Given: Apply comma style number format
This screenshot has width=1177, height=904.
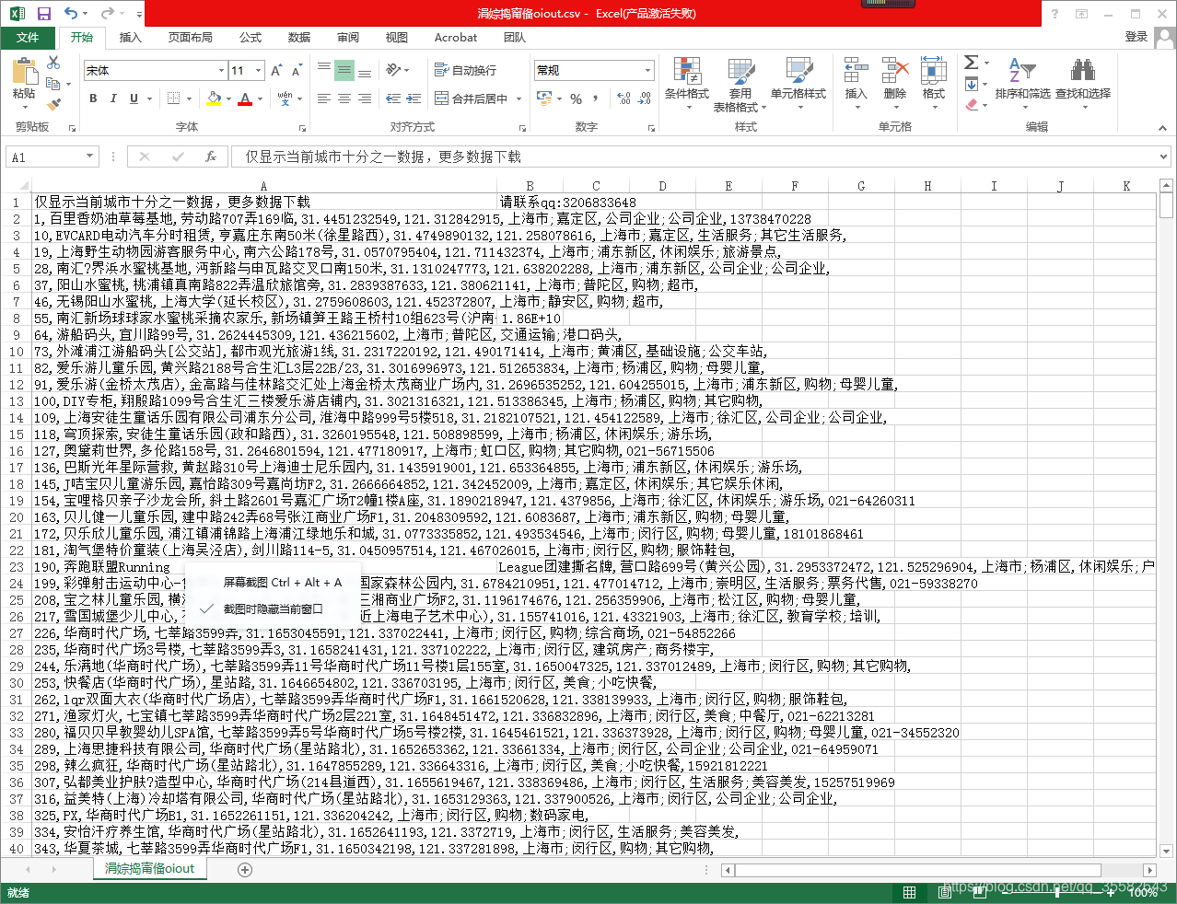Looking at the screenshot, I should (597, 99).
